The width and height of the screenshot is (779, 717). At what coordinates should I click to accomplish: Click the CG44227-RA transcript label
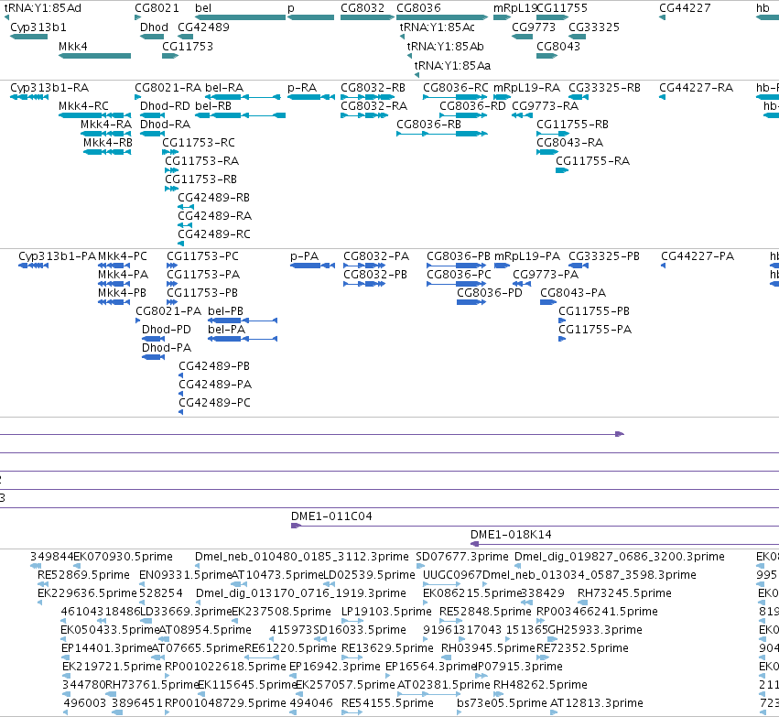point(696,88)
